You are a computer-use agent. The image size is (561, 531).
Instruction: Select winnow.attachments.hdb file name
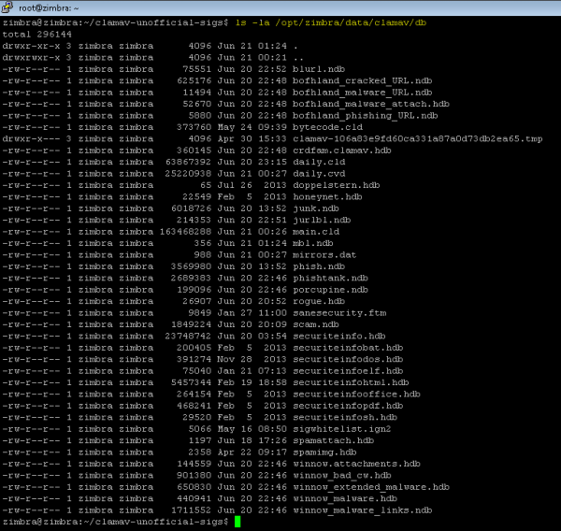(x=357, y=464)
